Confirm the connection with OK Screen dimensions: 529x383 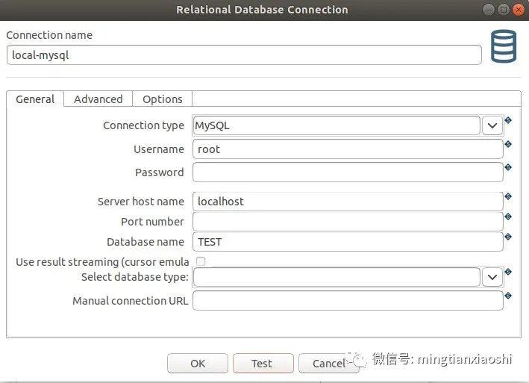tap(198, 364)
